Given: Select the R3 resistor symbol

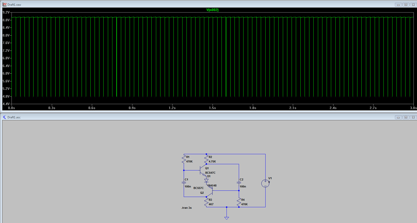Looking at the screenshot, I should click(x=206, y=202).
